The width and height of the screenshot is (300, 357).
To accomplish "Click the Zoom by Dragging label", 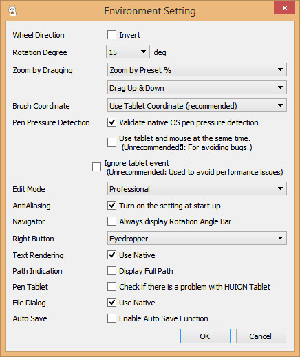I will pyautogui.click(x=43, y=70).
